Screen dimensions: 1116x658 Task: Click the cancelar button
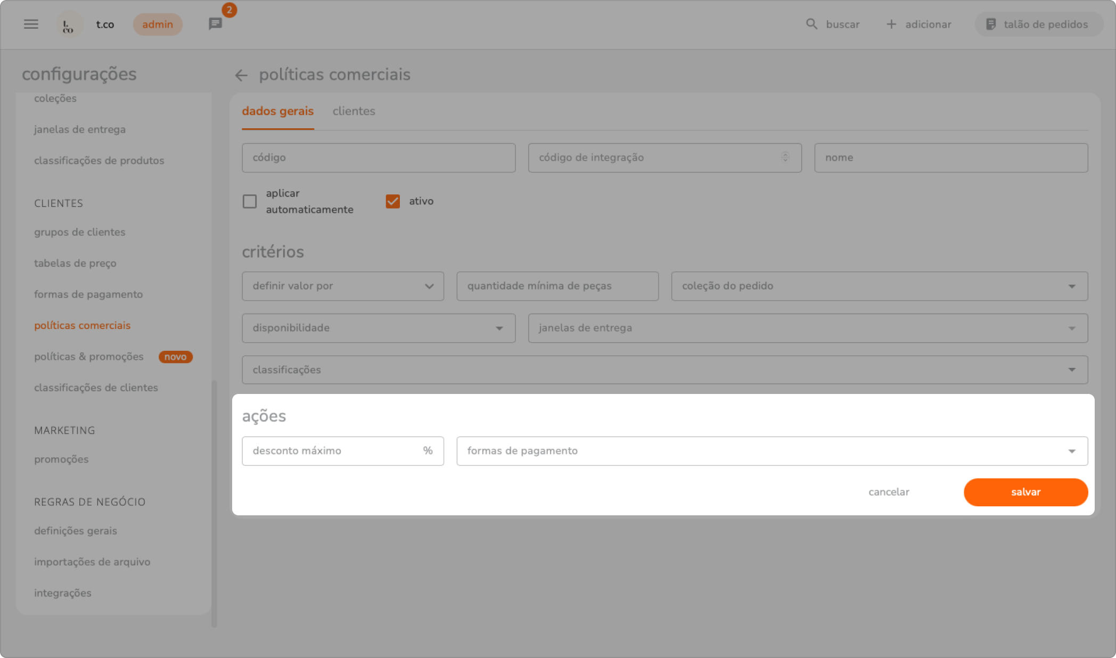889,492
